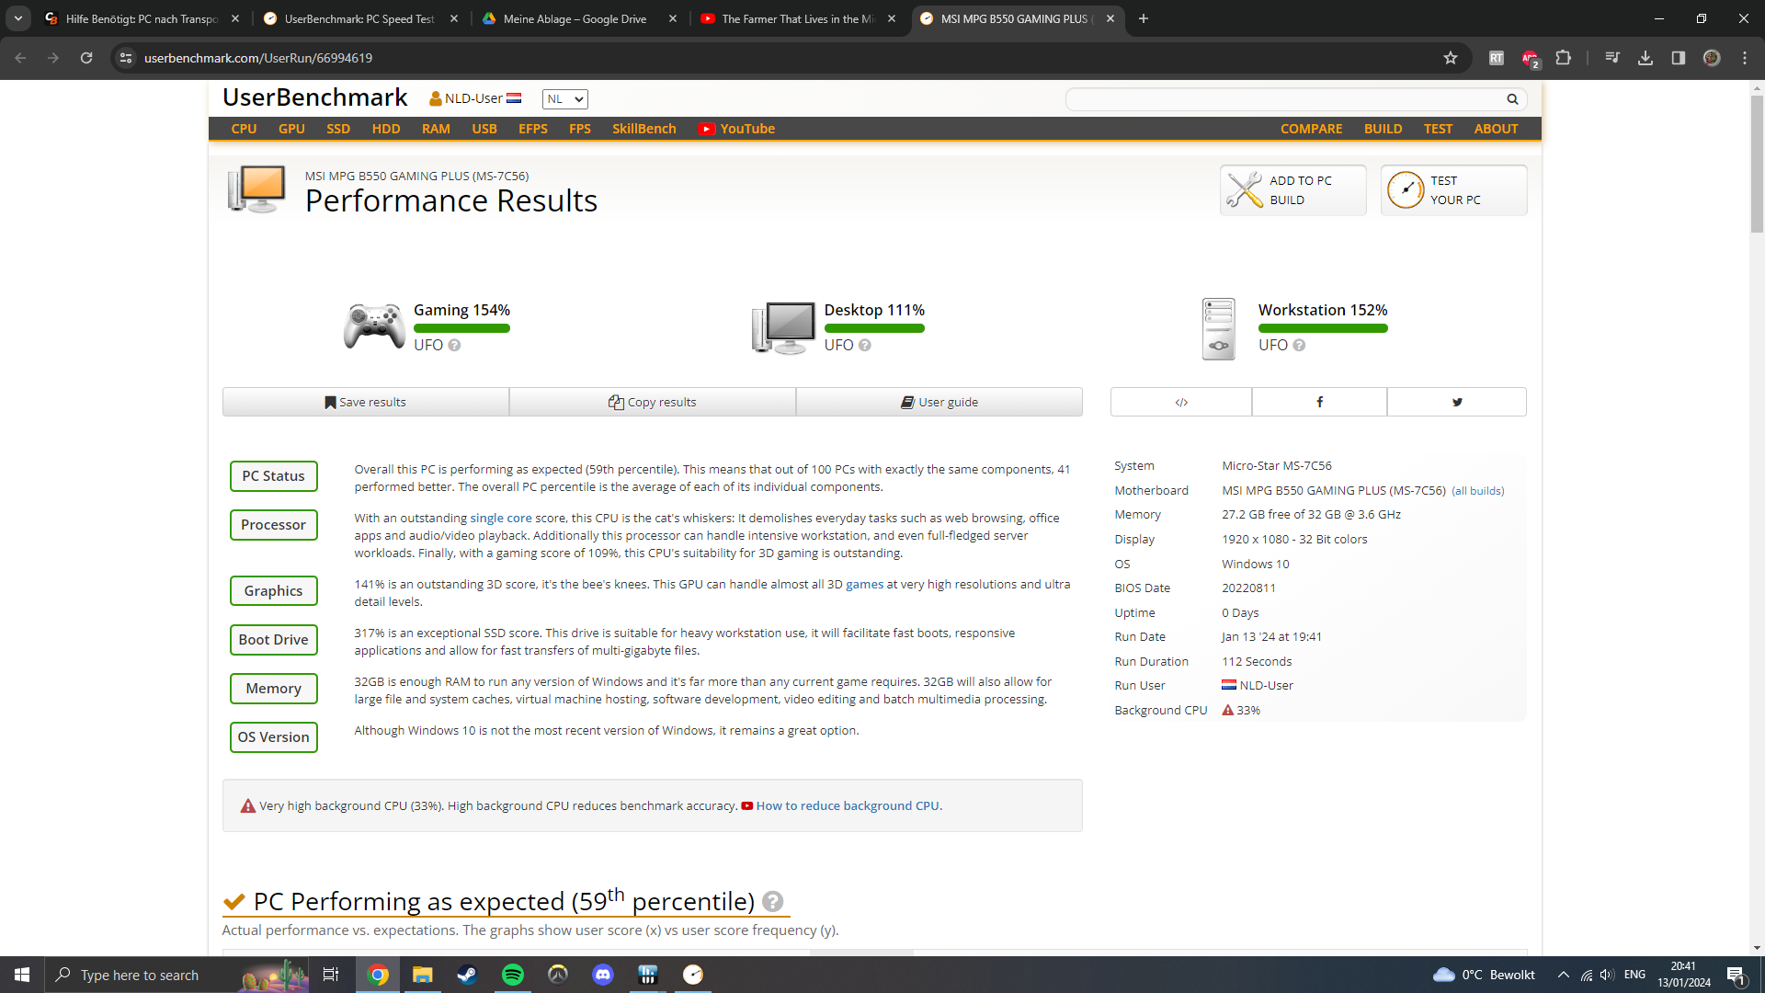Switch to the Google Drive tab

pyautogui.click(x=575, y=18)
